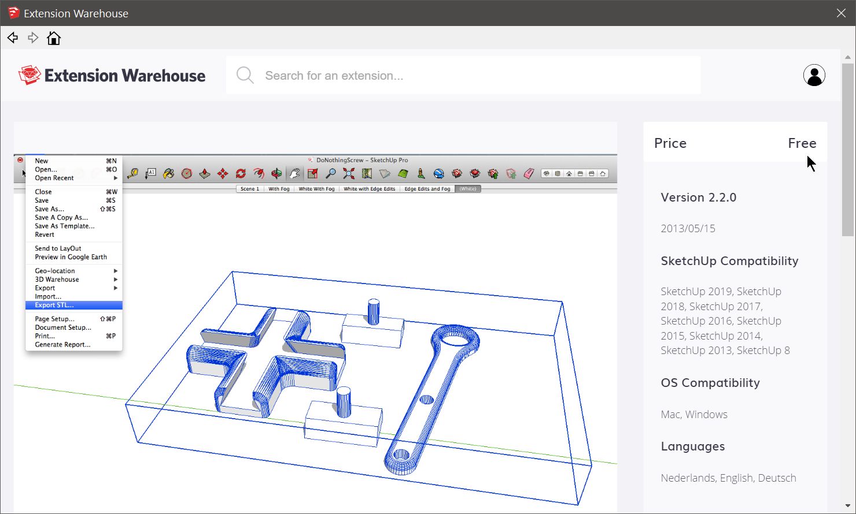856x514 pixels.
Task: Click the vertical scrollbar thumb
Action: click(x=848, y=150)
